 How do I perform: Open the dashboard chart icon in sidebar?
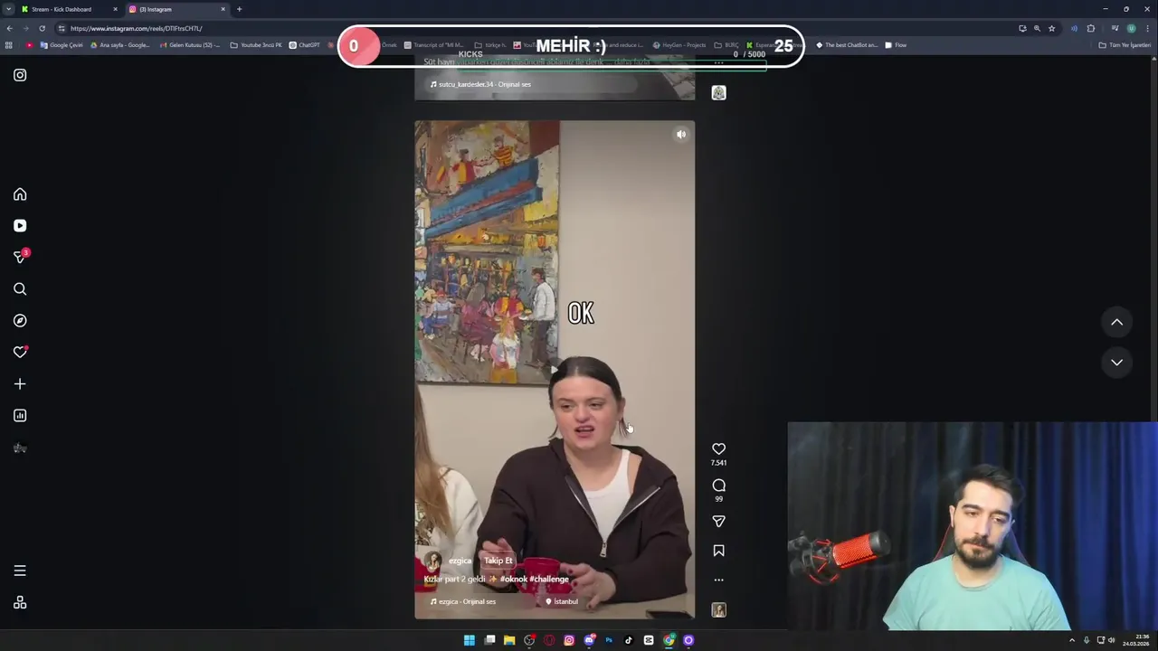[x=20, y=416]
